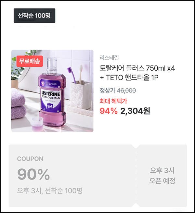This screenshot has height=213, width=195.
Task: Click the 2,304원 benefit price
Action: pos(135,111)
